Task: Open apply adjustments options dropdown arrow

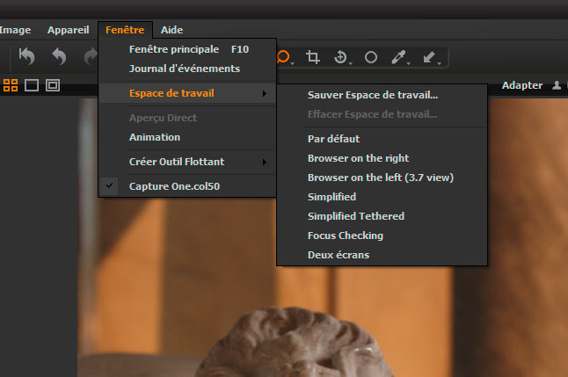Action: pos(439,64)
